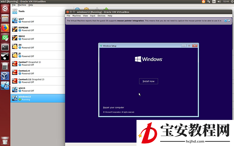Viewport: 234px width, 146px height.
Task: Select the Centos1.4 virtual machine
Action: click(x=38, y=72)
